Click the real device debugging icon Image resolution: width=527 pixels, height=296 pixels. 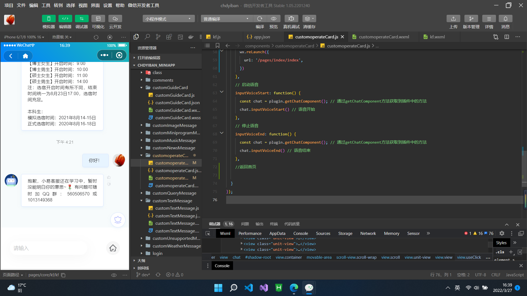[291, 19]
